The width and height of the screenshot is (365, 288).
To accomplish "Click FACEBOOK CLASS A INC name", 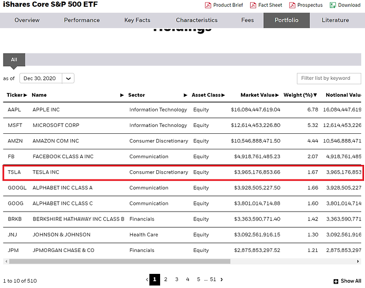I will point(63,157).
